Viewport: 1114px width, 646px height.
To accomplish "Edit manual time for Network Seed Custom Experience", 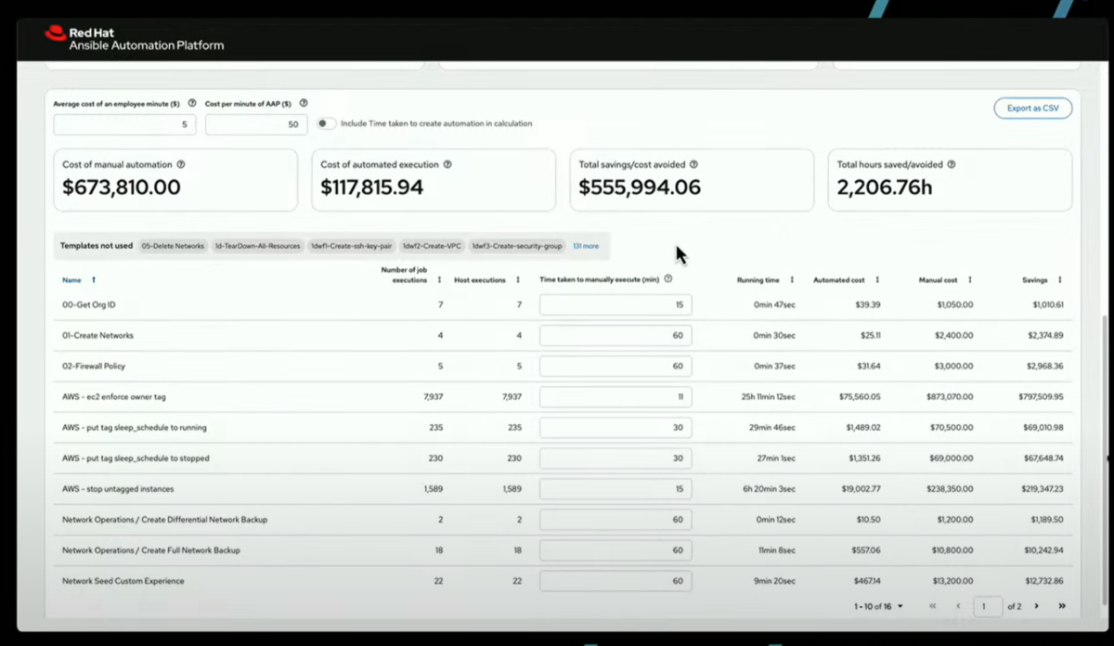I will (615, 581).
